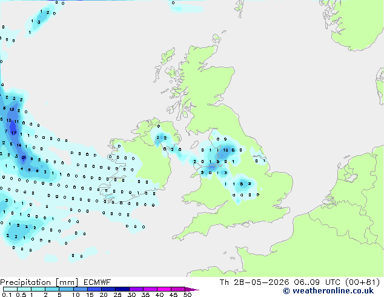Click the legend label '35'
The height and width of the screenshot is (297, 384).
click(x=145, y=295)
